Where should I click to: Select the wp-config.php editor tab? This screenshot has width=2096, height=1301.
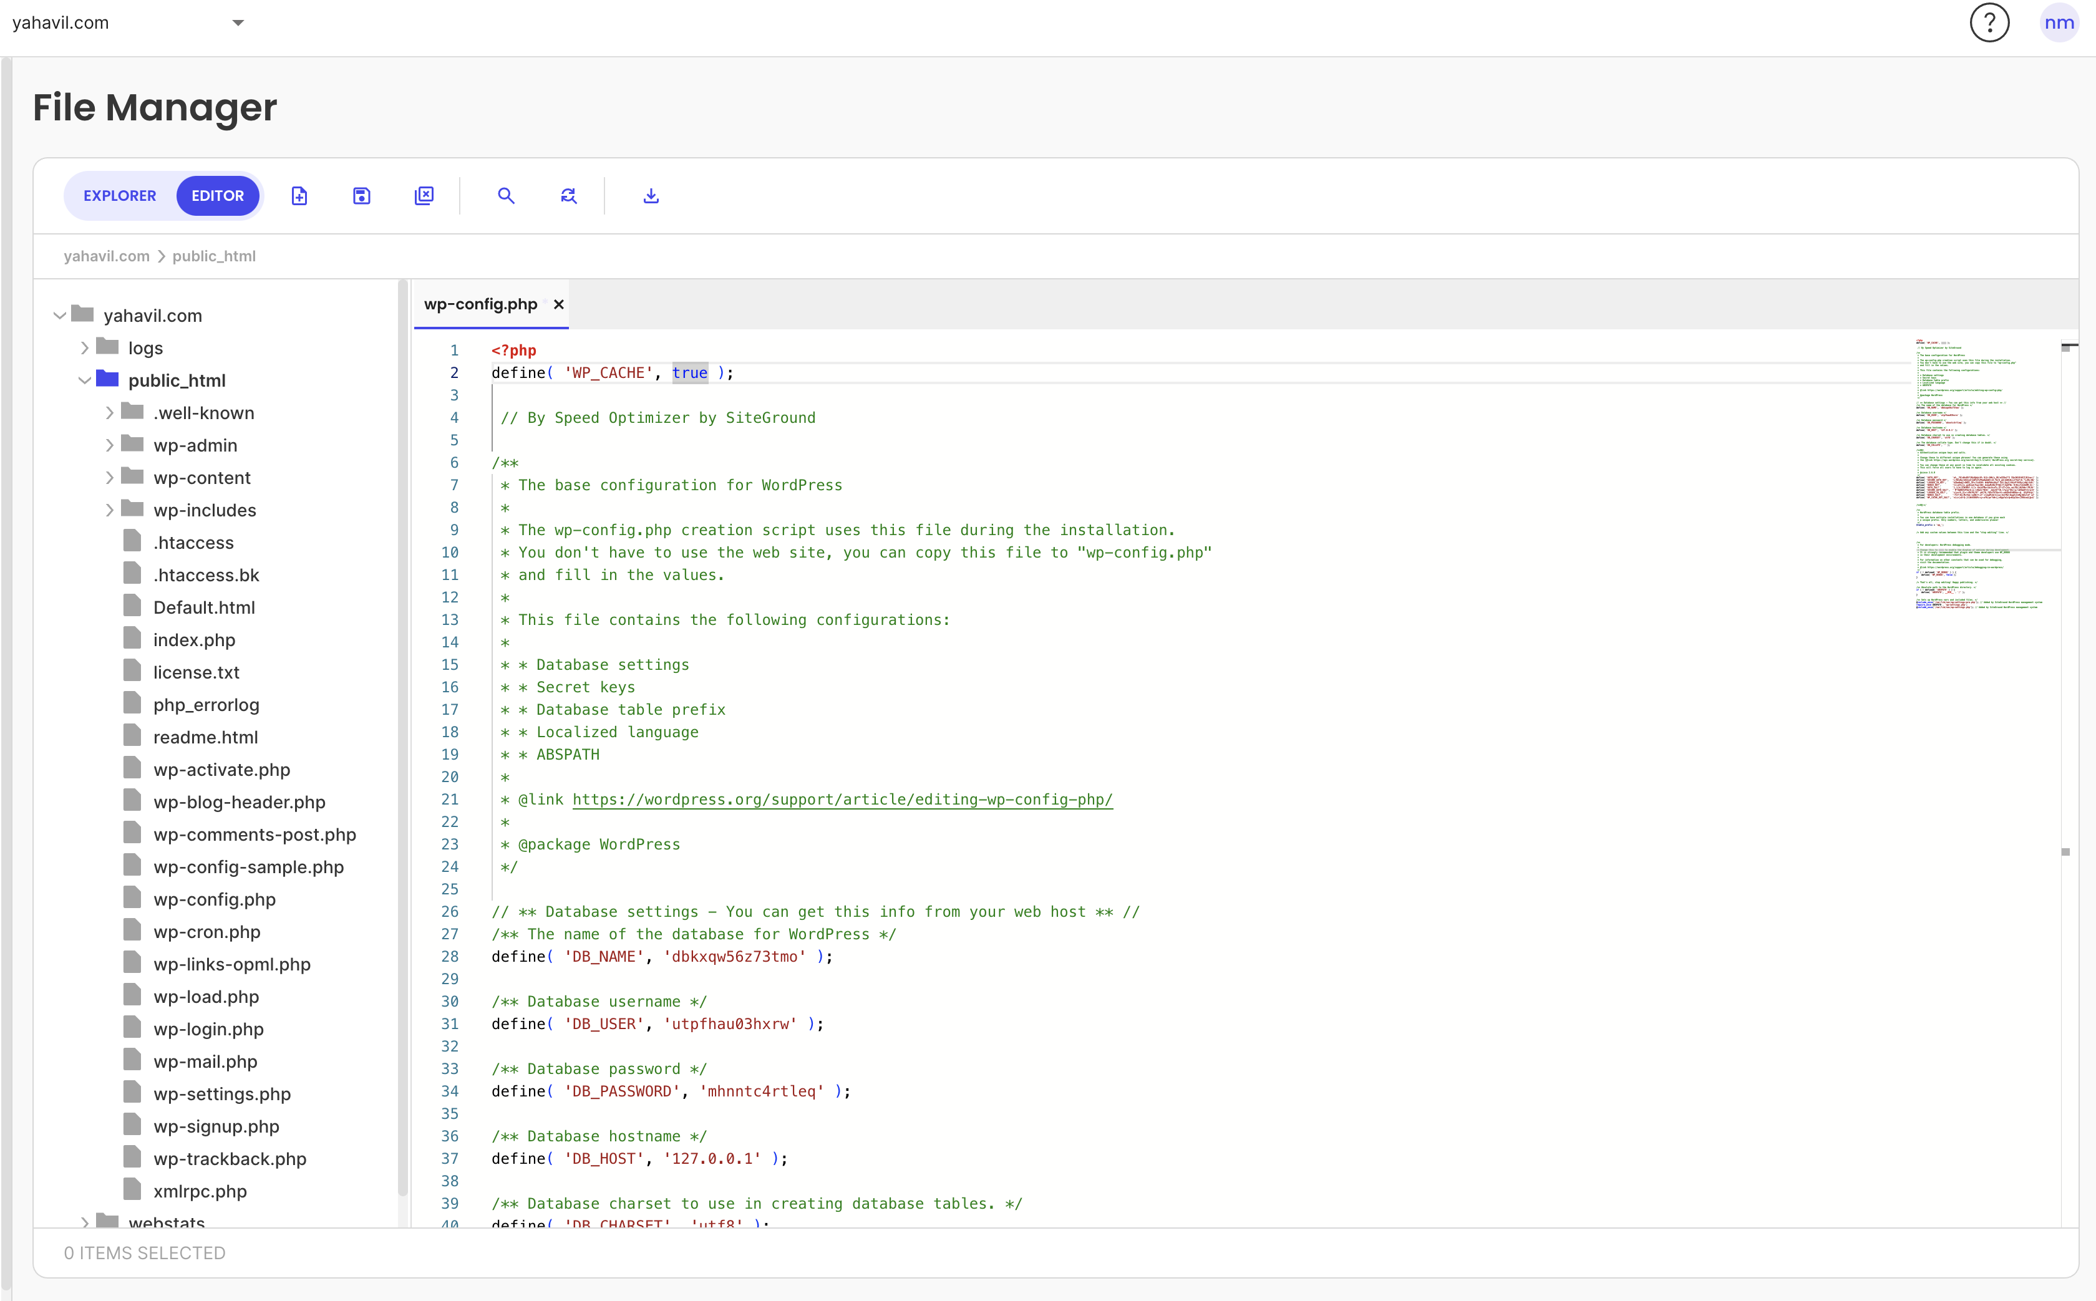pyautogui.click(x=480, y=304)
